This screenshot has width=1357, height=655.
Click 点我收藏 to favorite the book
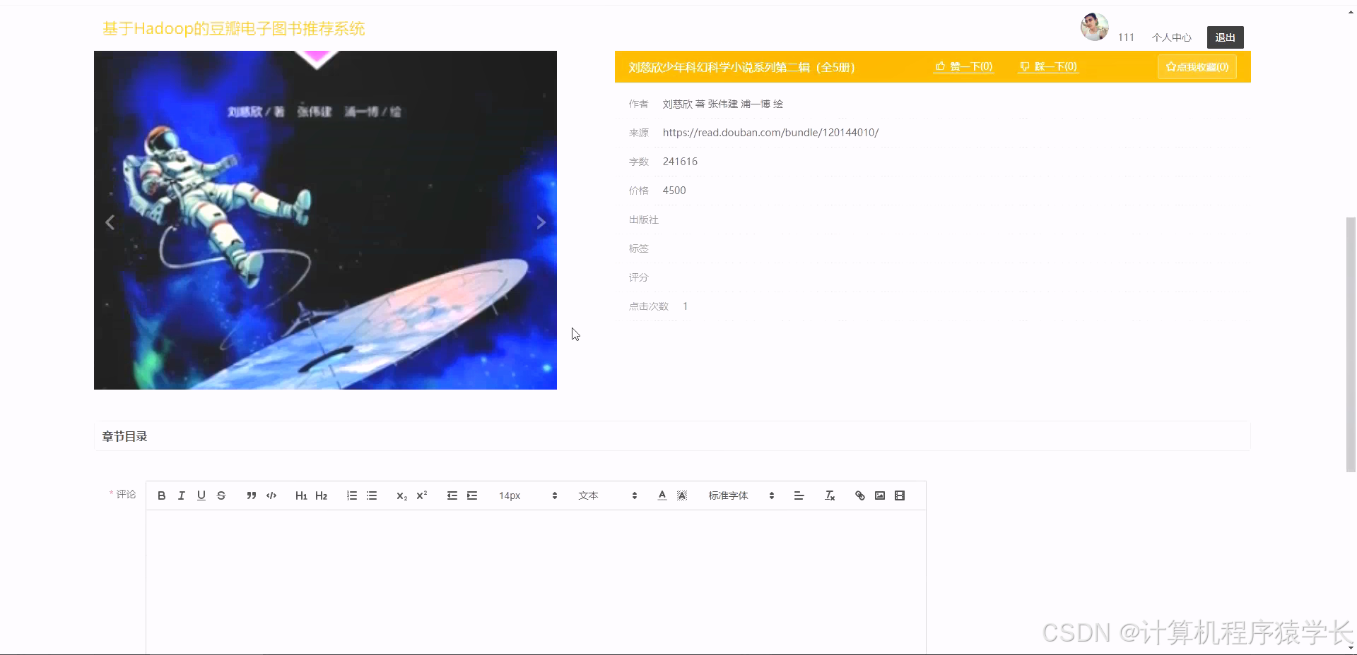[1197, 67]
